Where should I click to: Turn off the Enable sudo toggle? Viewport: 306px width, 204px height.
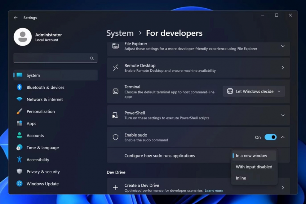270,137
